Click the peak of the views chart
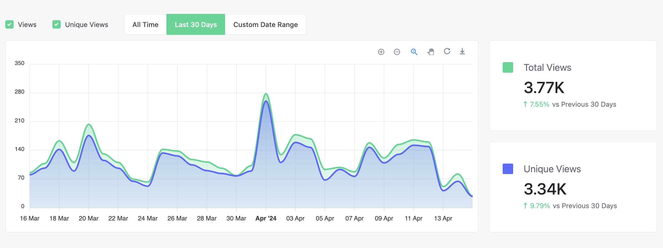This screenshot has height=248, width=663. (x=266, y=94)
